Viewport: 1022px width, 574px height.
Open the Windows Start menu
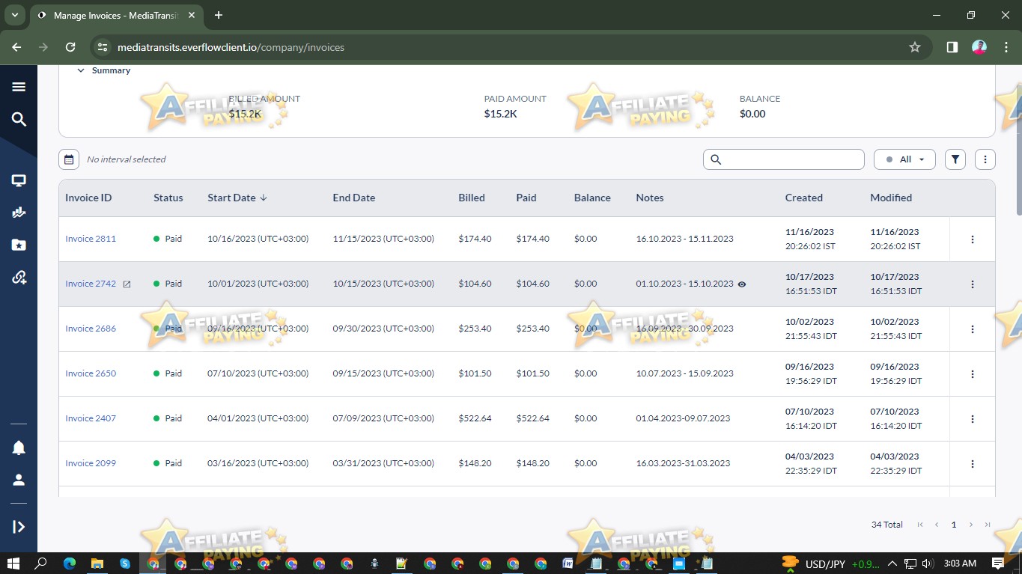13,563
